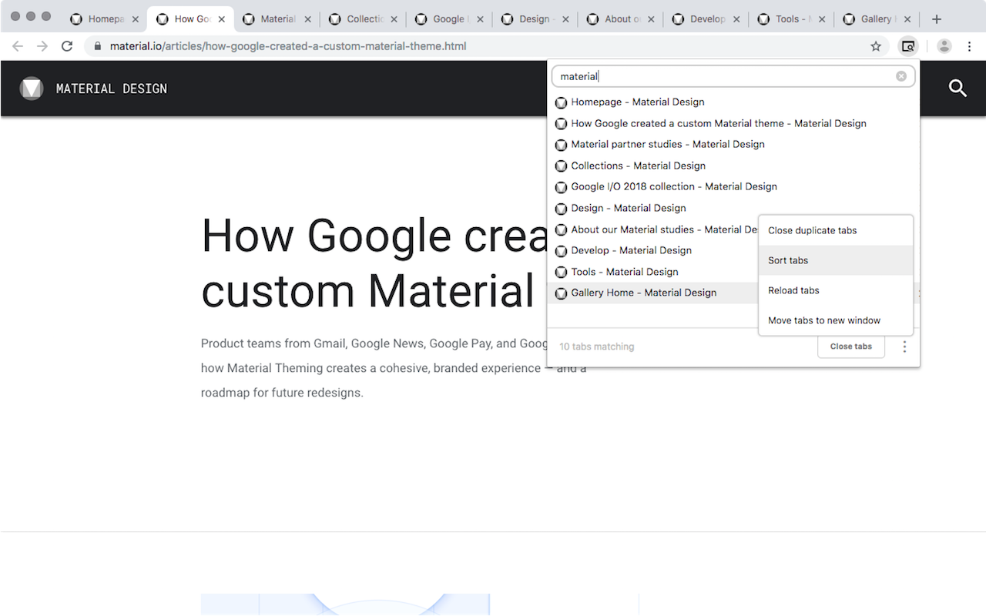
Task: Select Move tabs to new window
Action: coord(836,320)
